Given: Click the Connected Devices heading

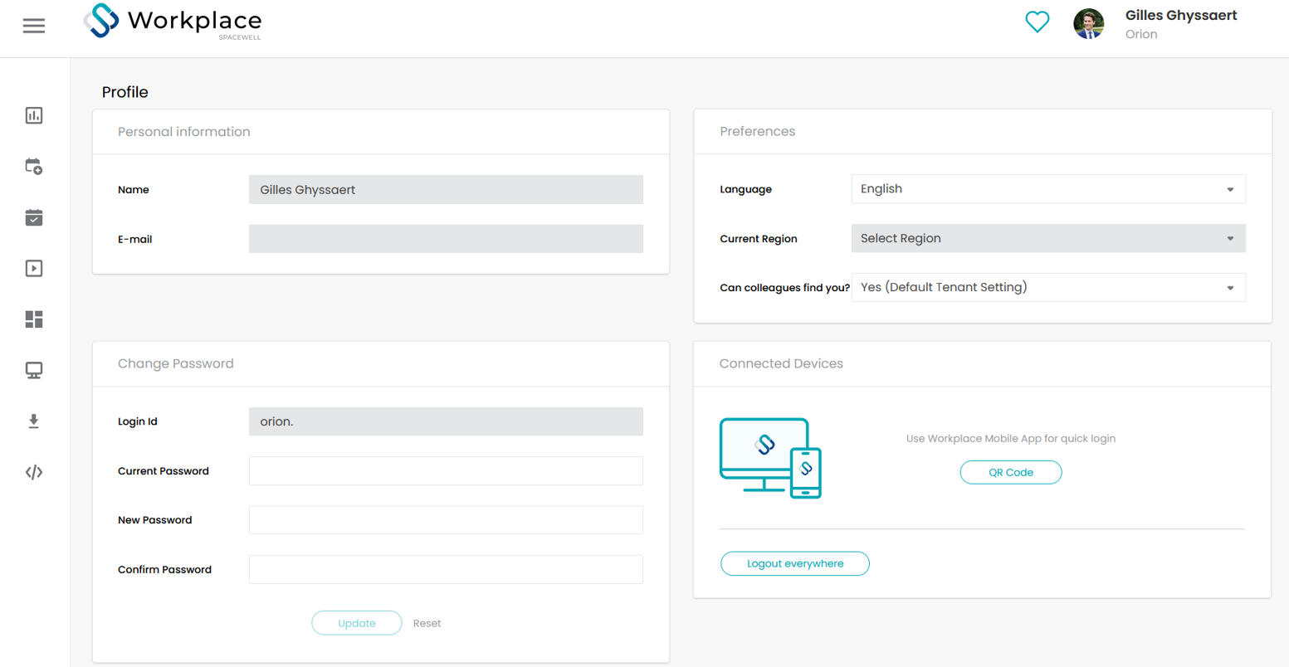Looking at the screenshot, I should tap(781, 363).
